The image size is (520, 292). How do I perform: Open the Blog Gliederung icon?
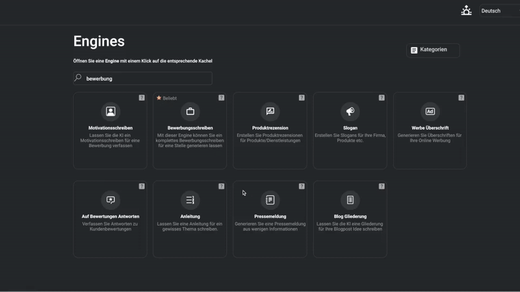[x=350, y=200]
